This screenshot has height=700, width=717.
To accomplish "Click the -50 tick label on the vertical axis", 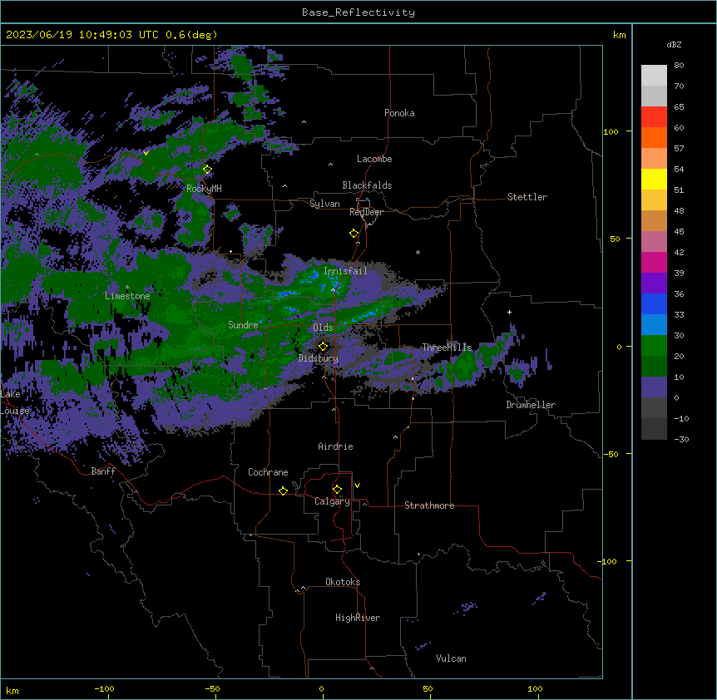I will point(611,454).
